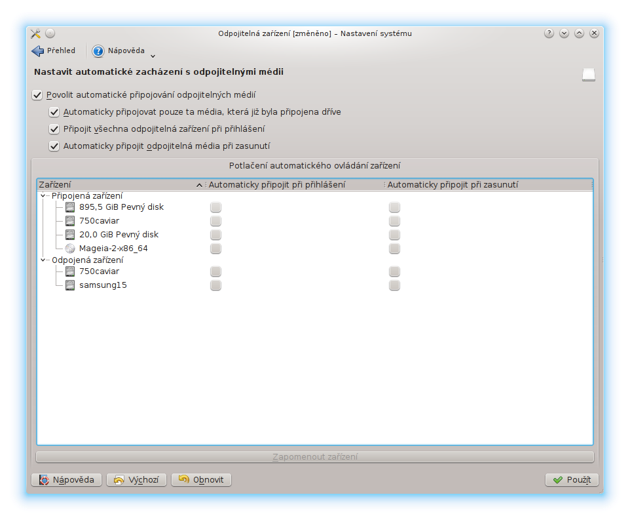Click the disk icon beside 895,5 GiB Pevný disk

[70, 207]
